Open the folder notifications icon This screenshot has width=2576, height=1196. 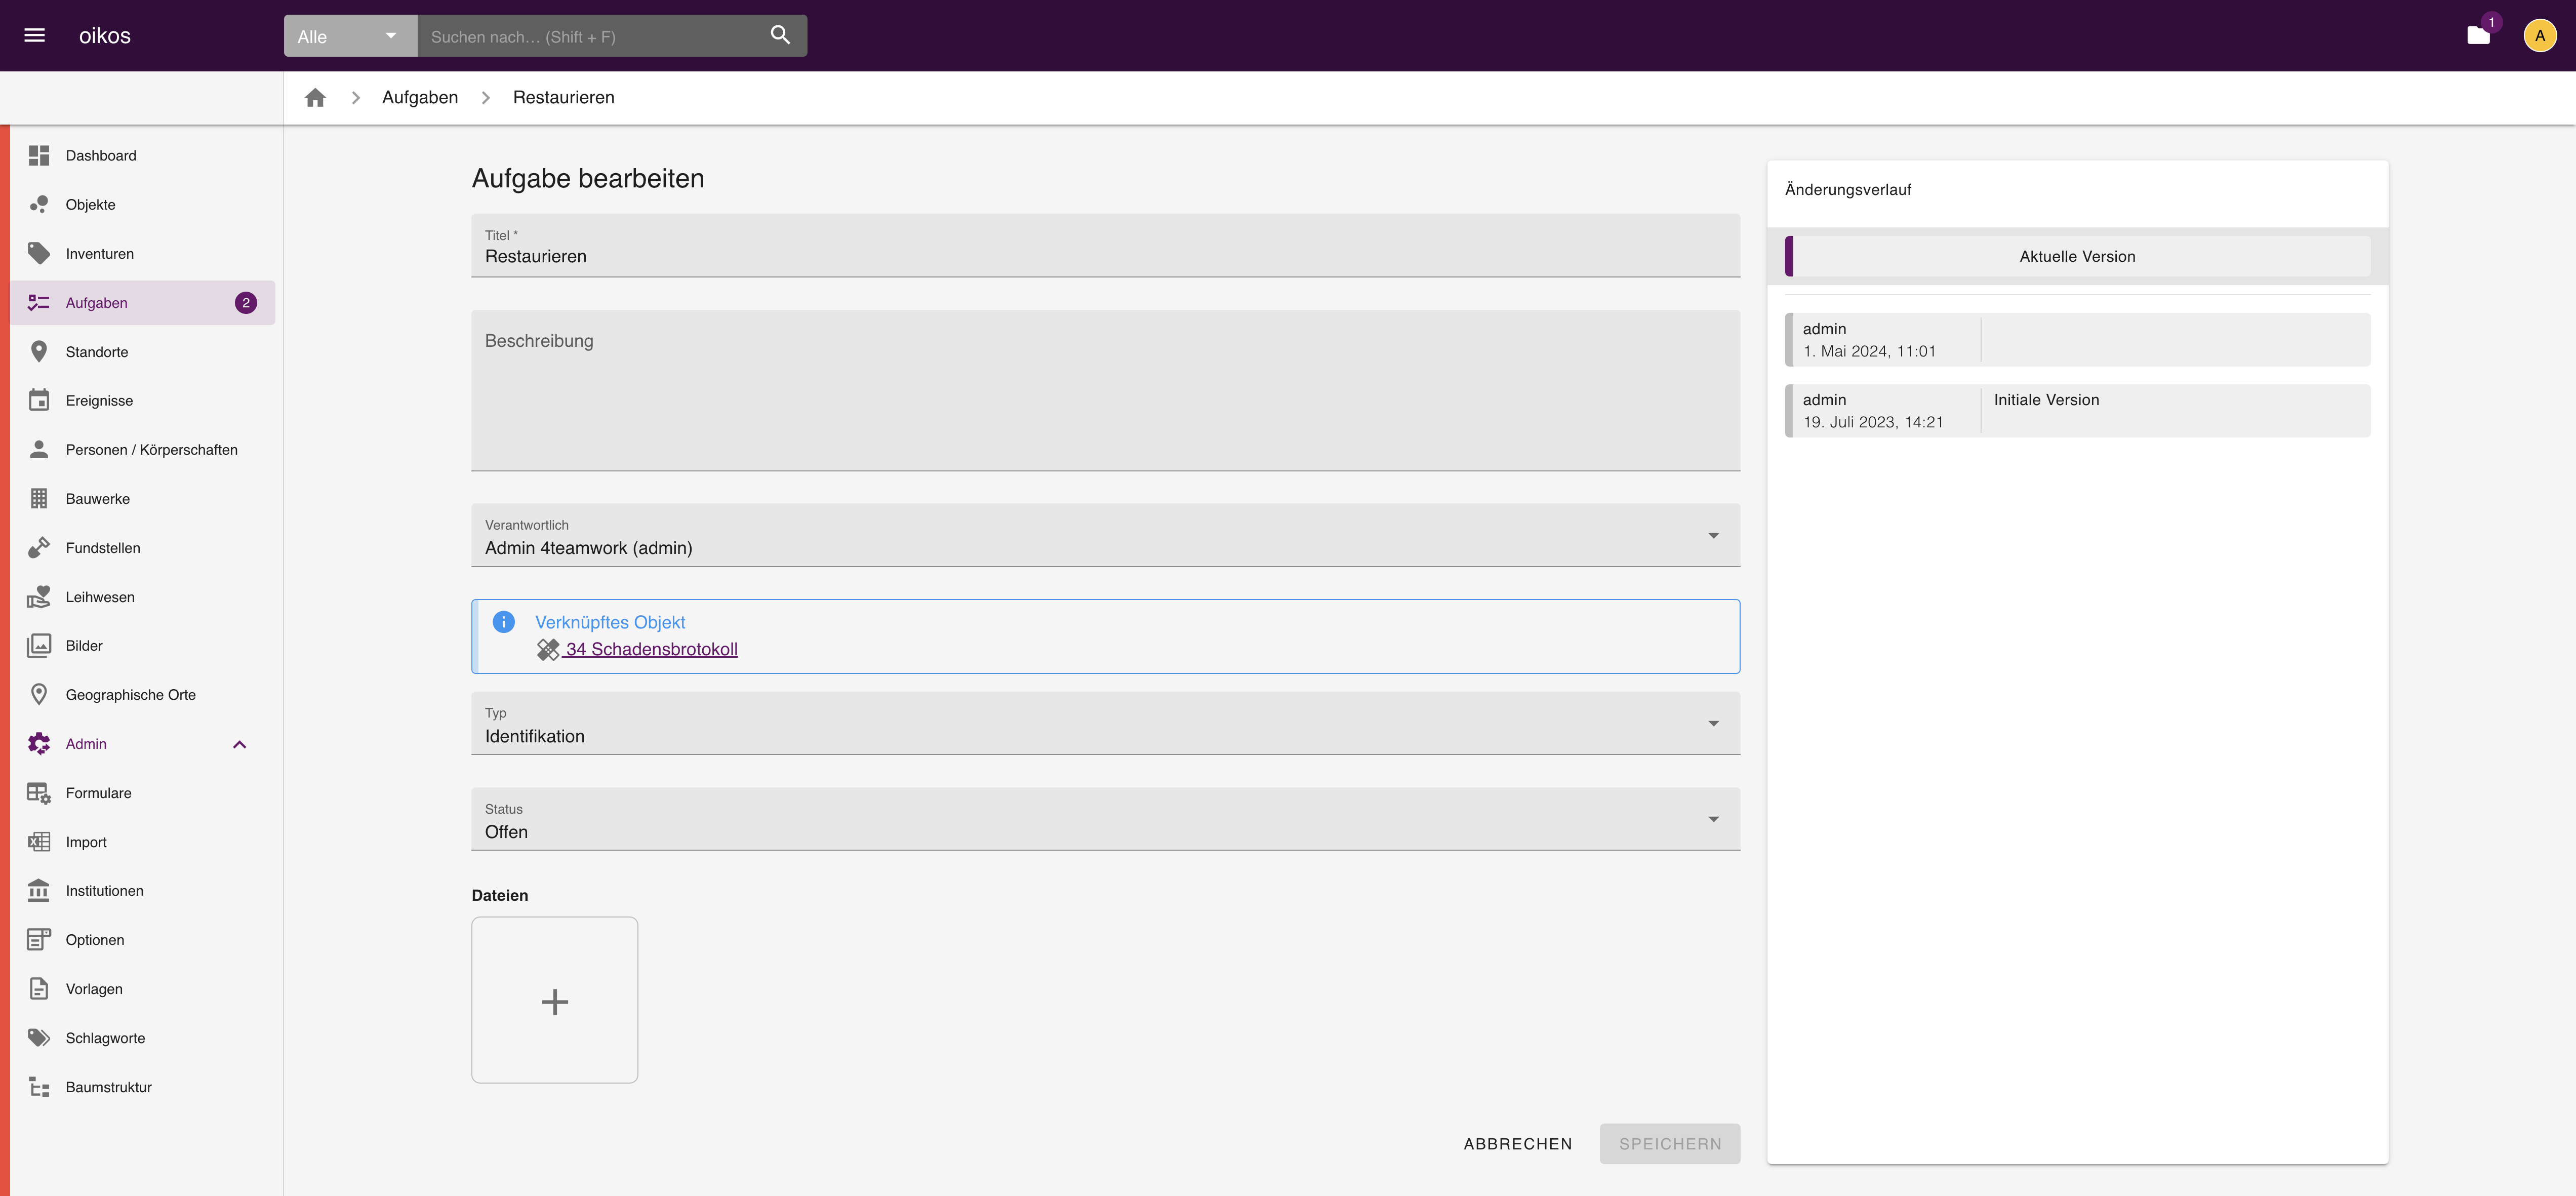pyautogui.click(x=2478, y=36)
